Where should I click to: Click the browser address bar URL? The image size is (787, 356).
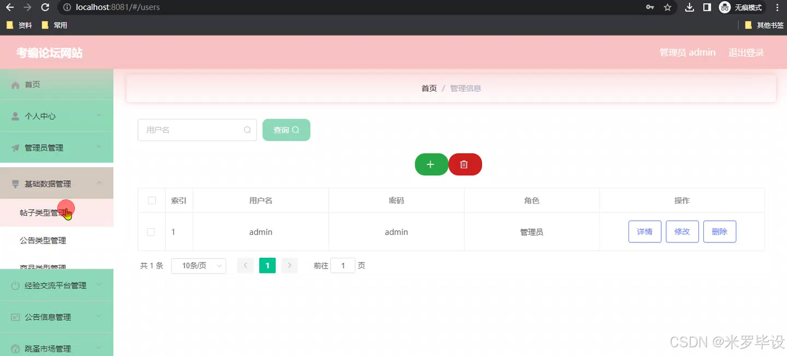pyautogui.click(x=118, y=8)
